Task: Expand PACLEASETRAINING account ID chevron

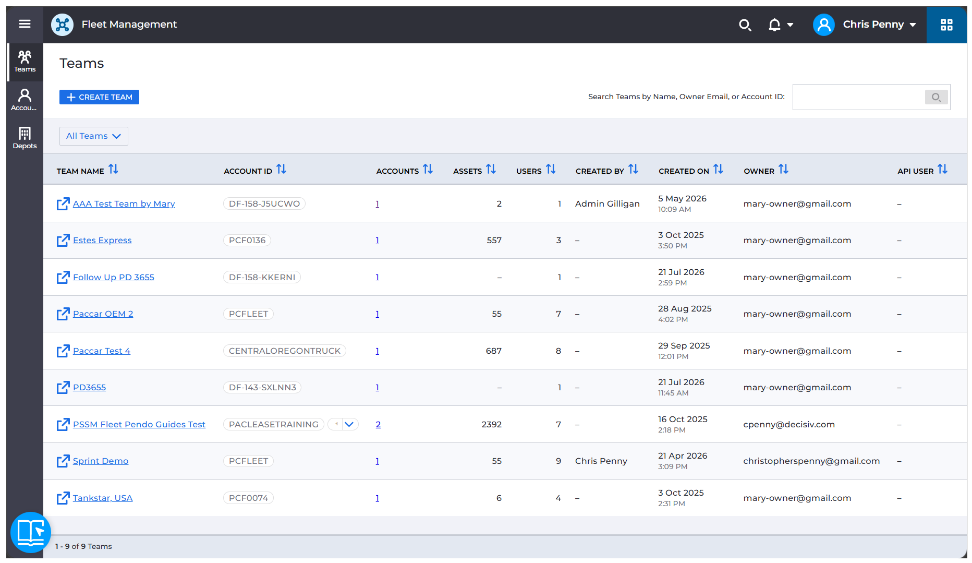Action: pyautogui.click(x=349, y=424)
